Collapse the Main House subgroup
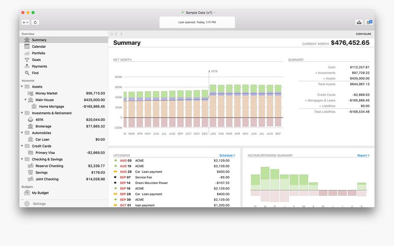 click(x=26, y=100)
